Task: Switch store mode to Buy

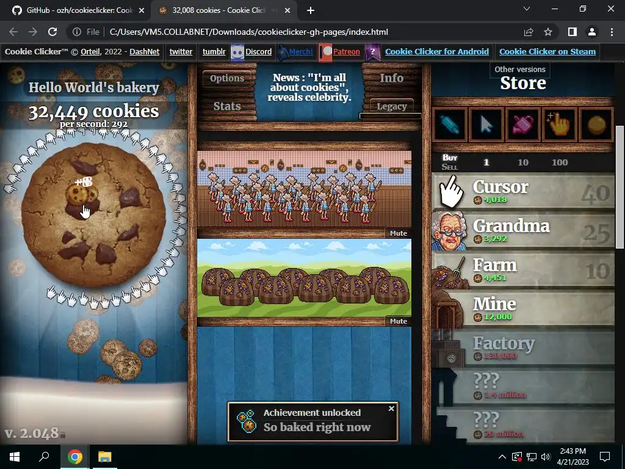Action: [450, 158]
